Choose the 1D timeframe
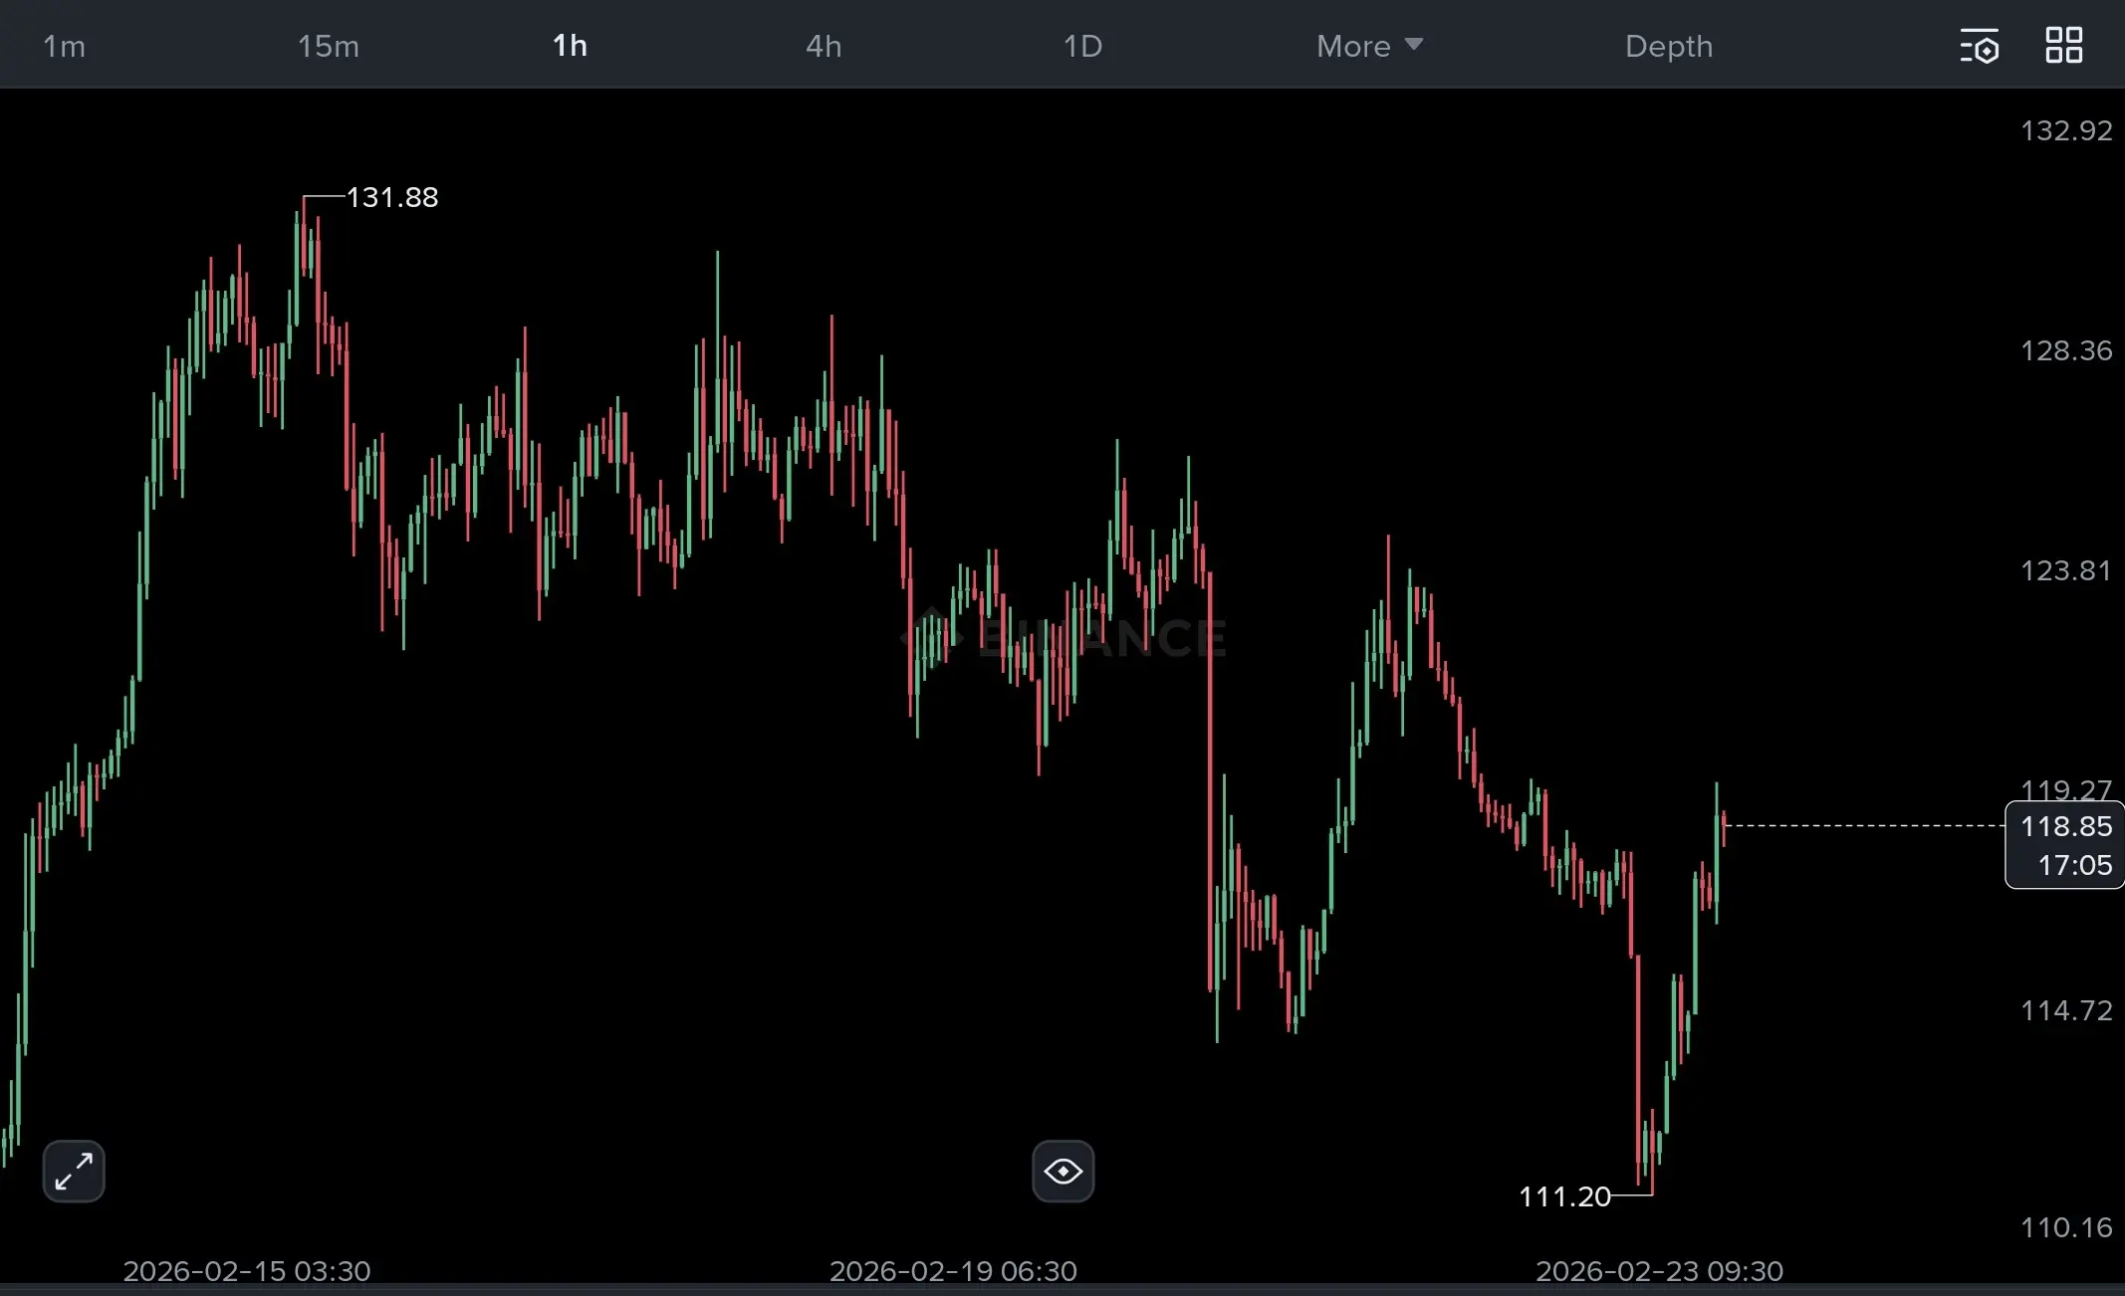This screenshot has height=1296, width=2125. (x=1082, y=46)
